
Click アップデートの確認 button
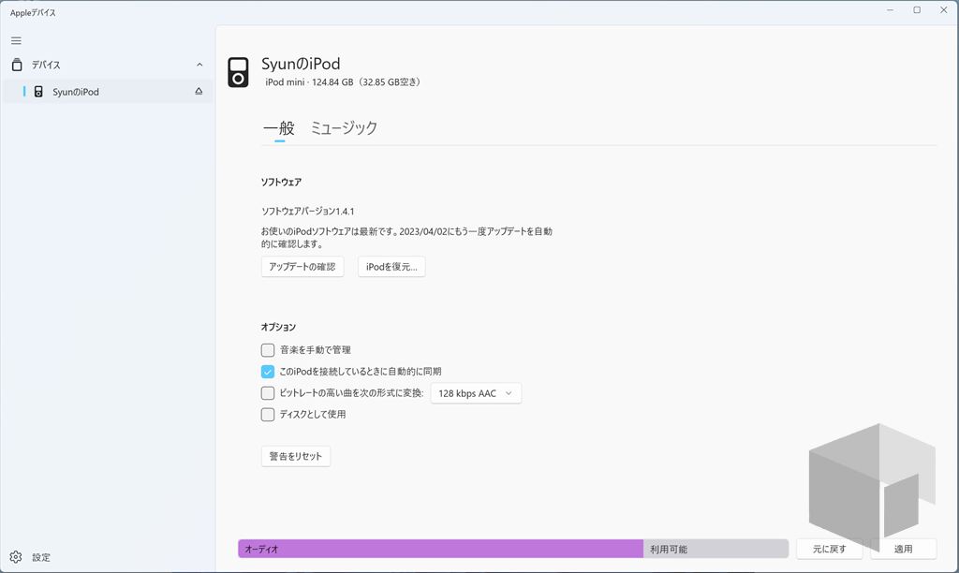(302, 267)
